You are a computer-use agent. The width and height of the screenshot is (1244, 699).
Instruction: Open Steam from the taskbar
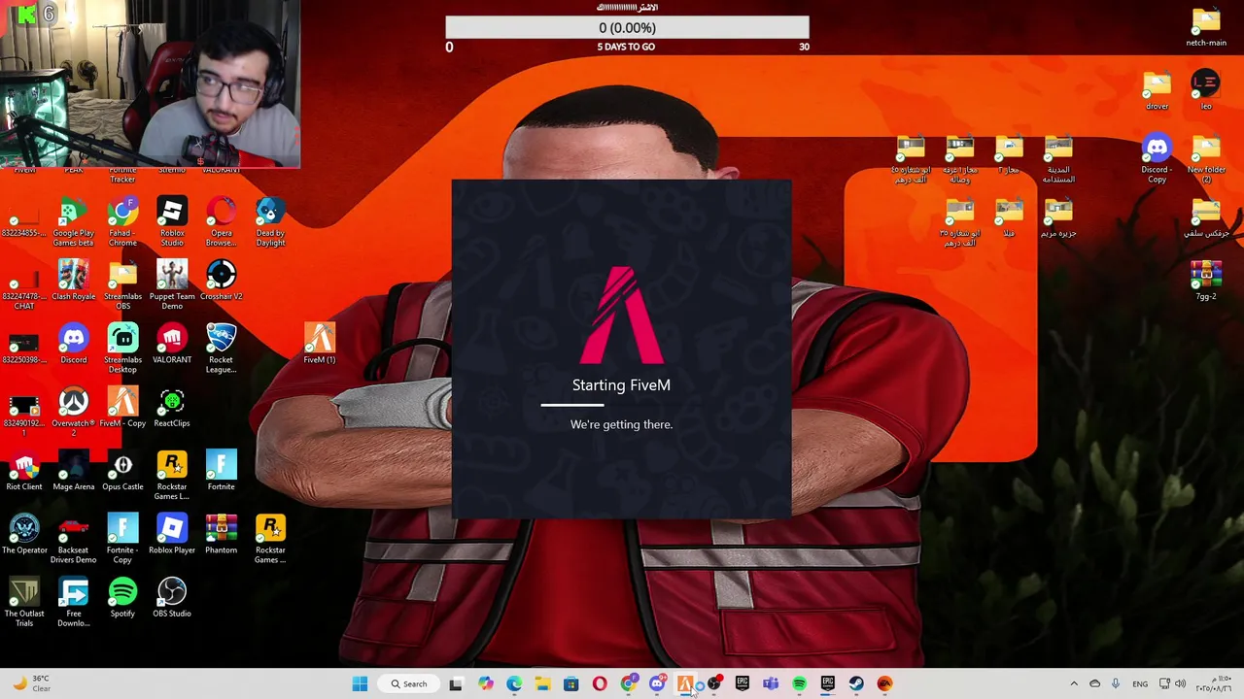(x=856, y=683)
